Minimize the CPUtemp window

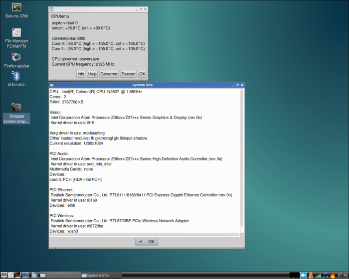pyautogui.click(x=137, y=9)
